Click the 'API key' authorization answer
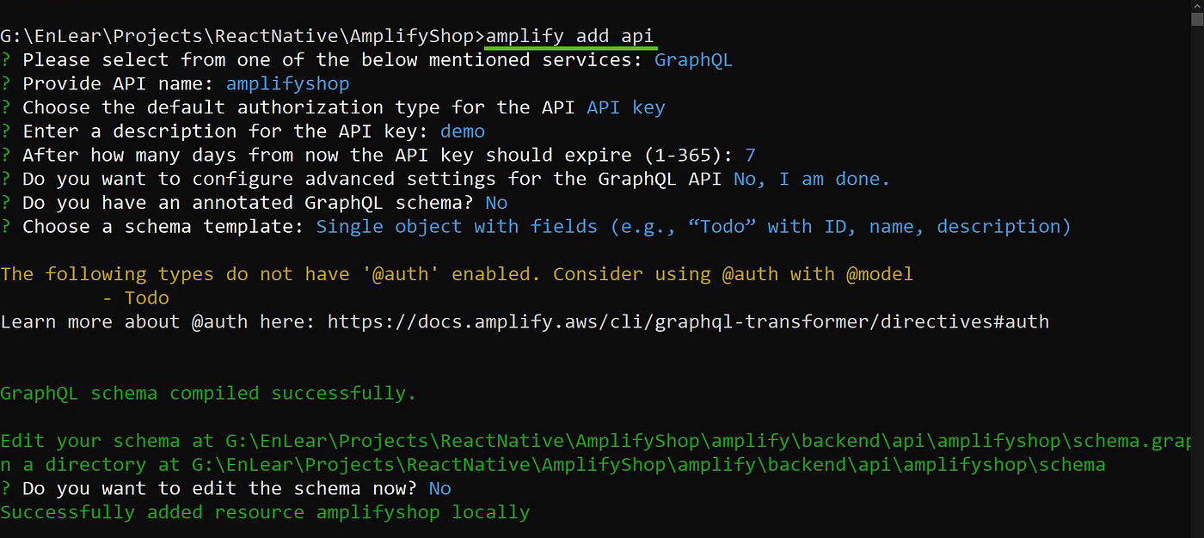Image resolution: width=1204 pixels, height=538 pixels. (x=626, y=107)
